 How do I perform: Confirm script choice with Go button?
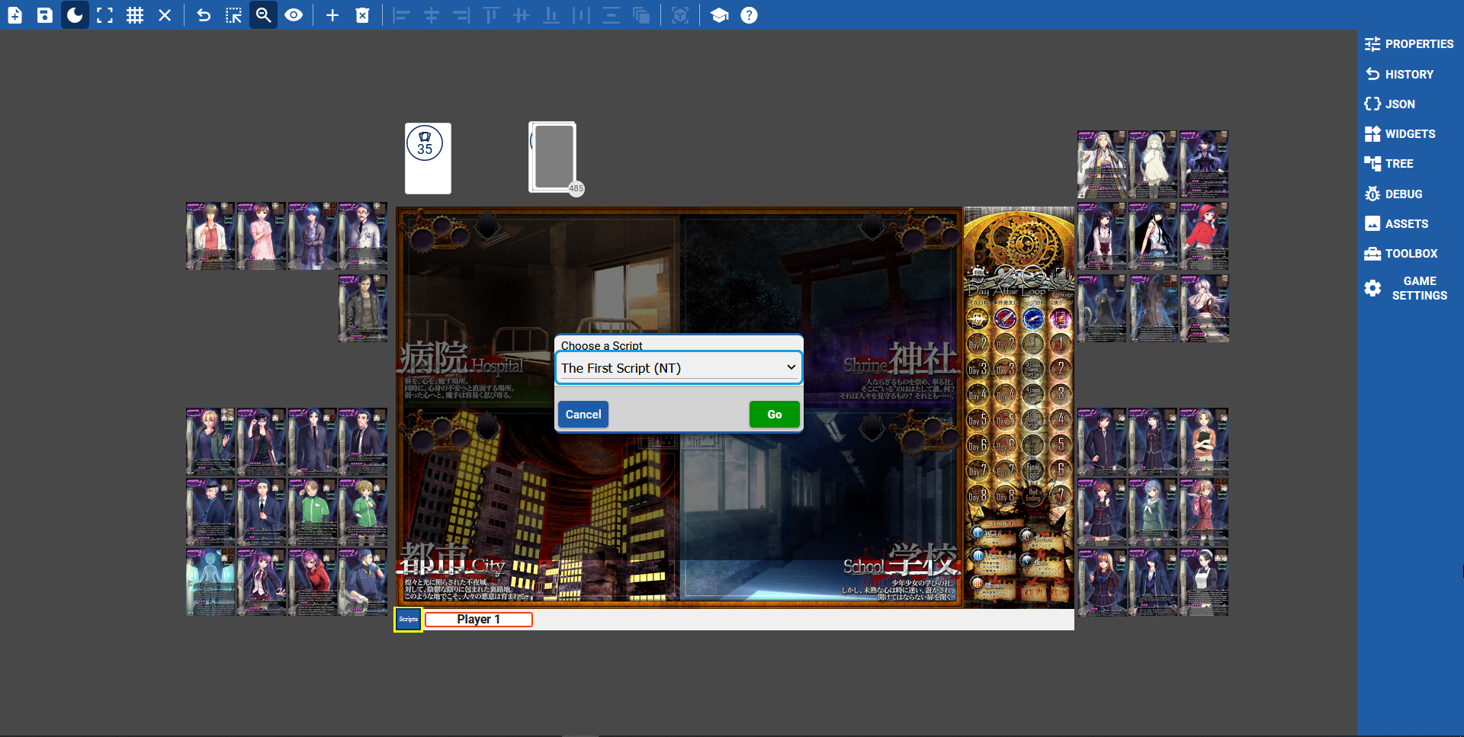(775, 415)
